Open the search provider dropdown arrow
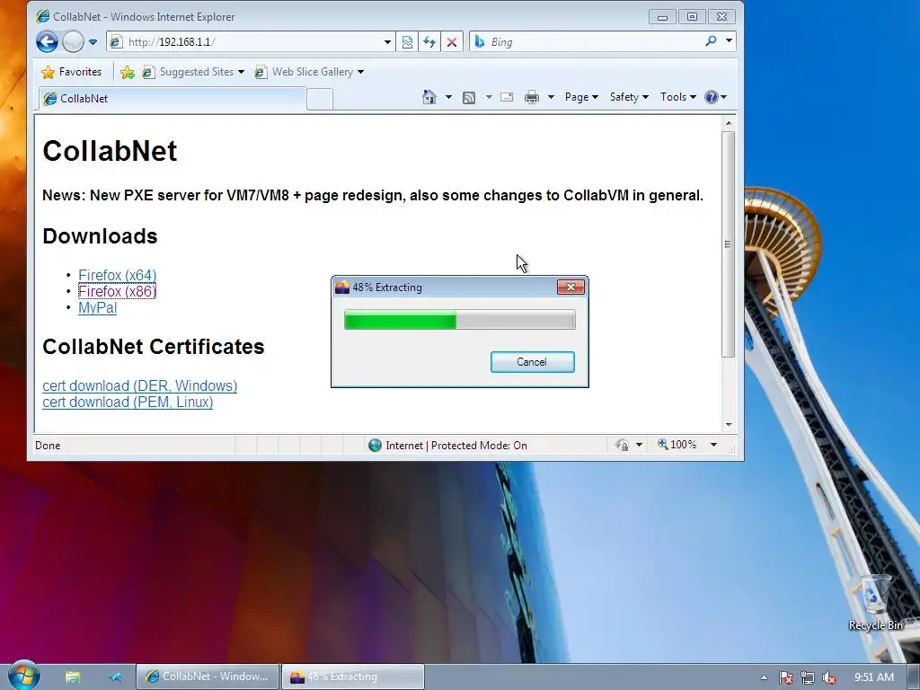Screen dimensions: 920x690 [729, 41]
